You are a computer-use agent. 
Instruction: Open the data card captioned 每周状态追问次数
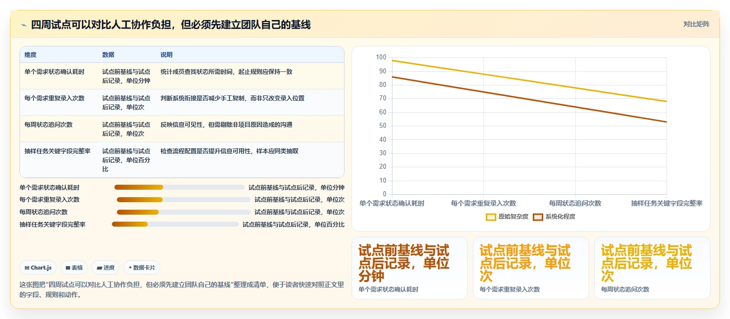point(652,268)
